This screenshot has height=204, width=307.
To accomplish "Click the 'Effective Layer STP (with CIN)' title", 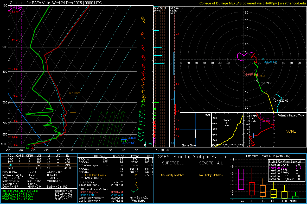I will coord(268,156).
